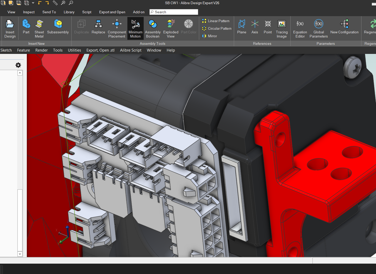Screen dimensions: 376x274
Task: Open the Equation Editor
Action: click(300, 29)
